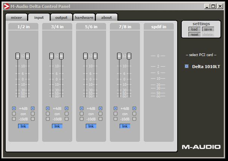Enable right con checkbox in 7/8 in
228x161 pixels.
(134, 114)
